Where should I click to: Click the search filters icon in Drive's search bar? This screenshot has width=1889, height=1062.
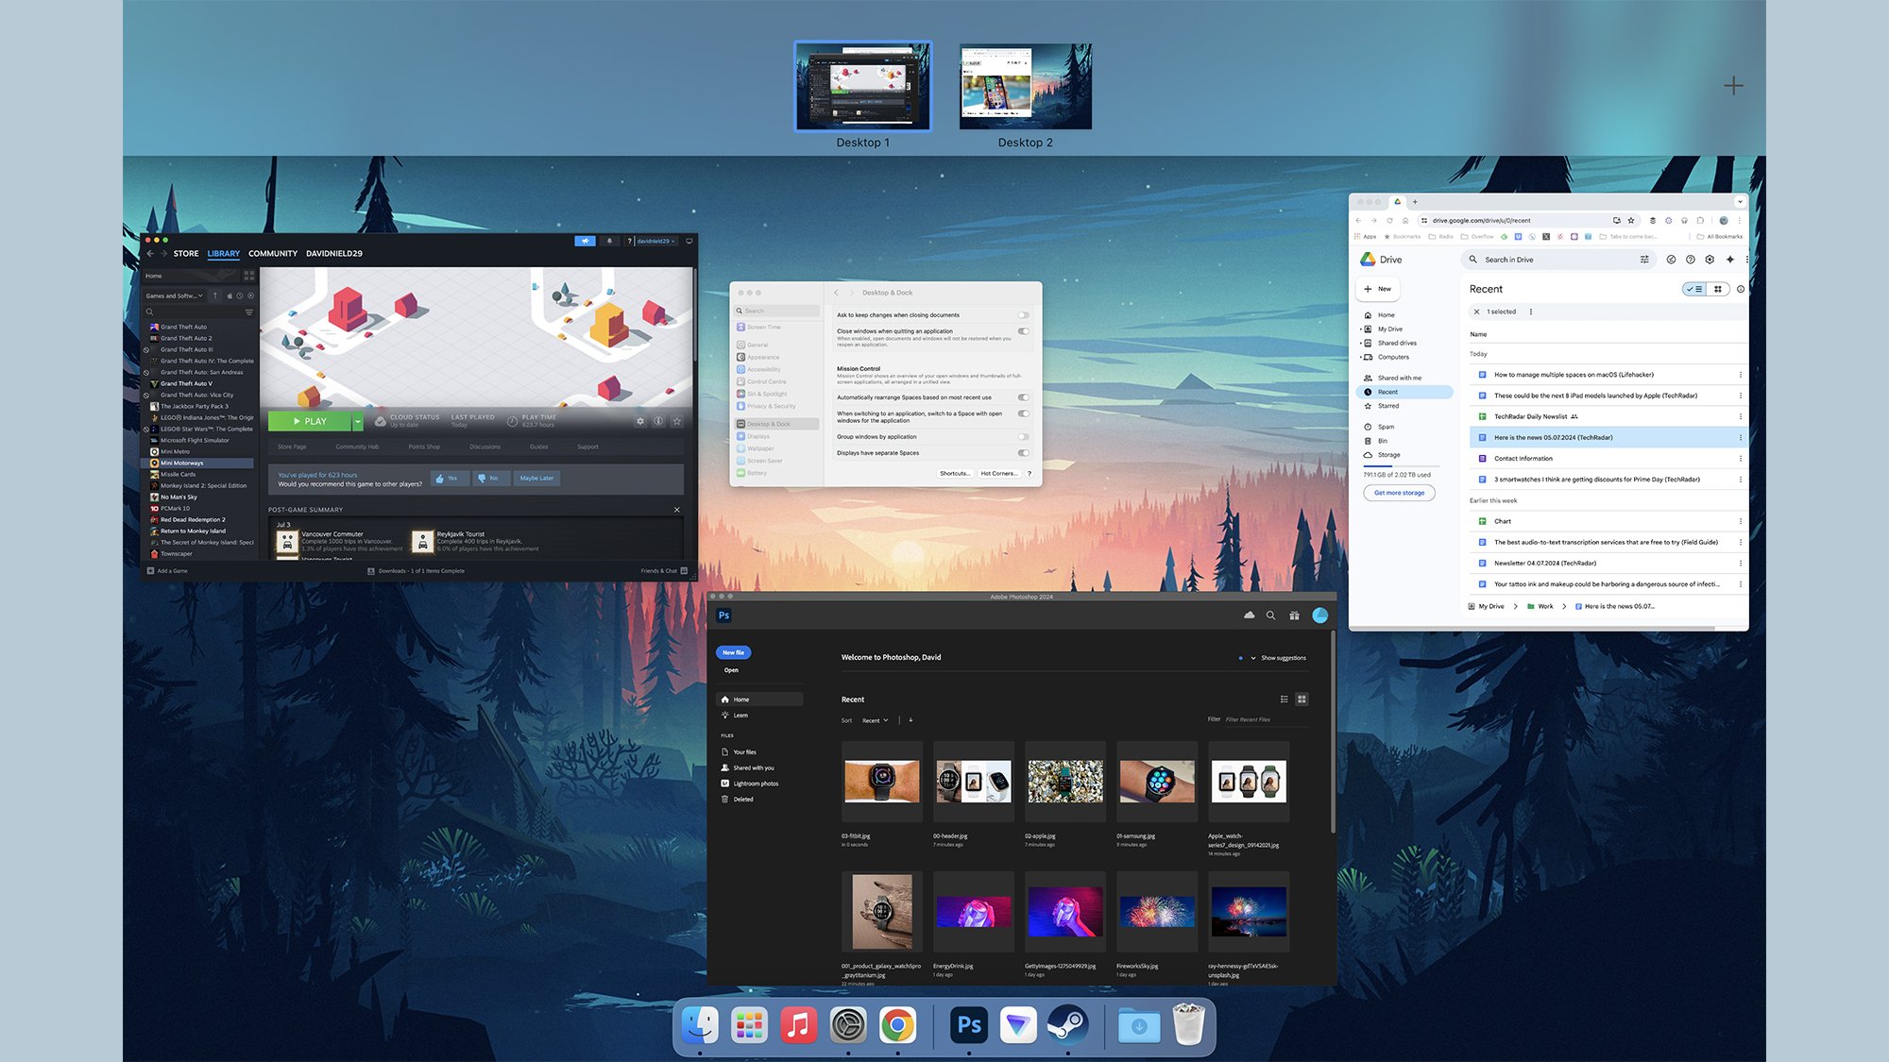pos(1645,260)
